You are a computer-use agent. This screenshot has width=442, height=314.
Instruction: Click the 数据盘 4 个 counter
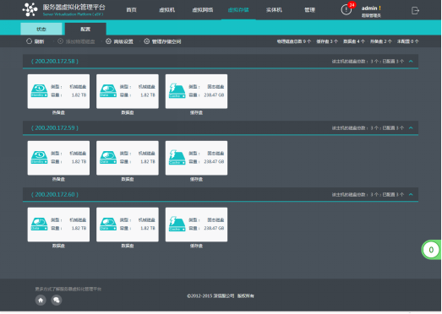point(354,41)
